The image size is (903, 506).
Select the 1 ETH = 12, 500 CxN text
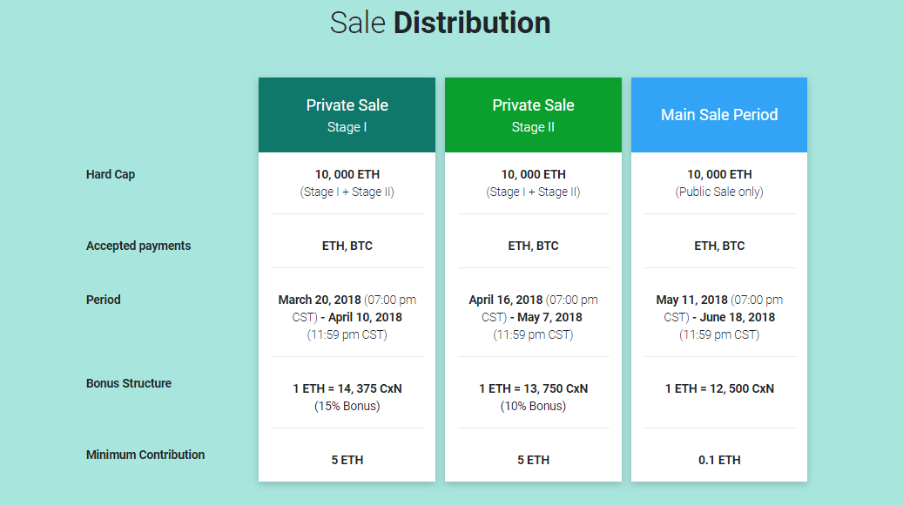719,388
